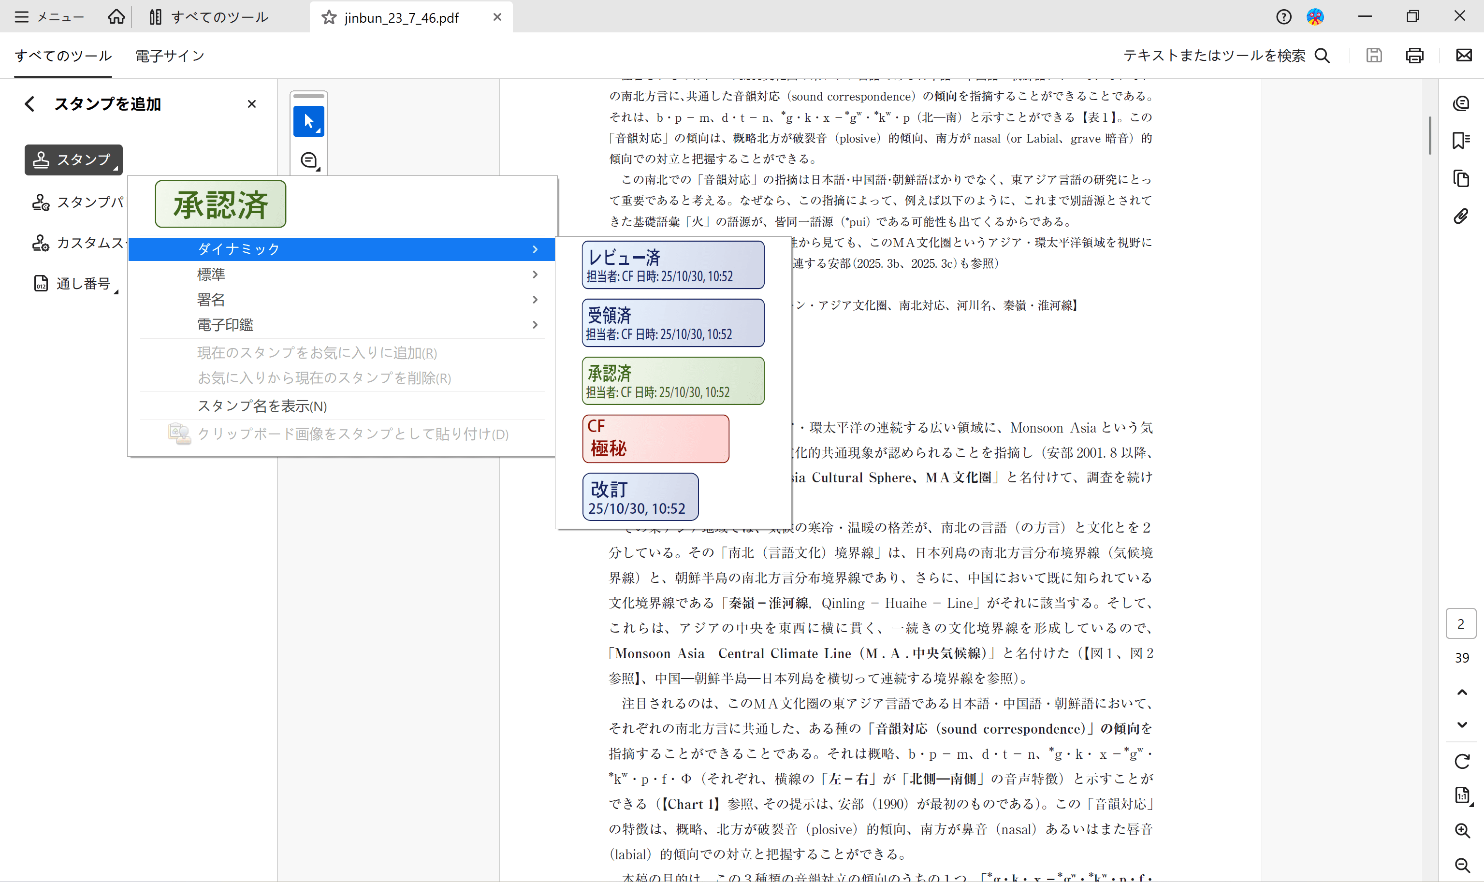This screenshot has height=882, width=1484.
Task: Click the save file icon
Action: [1373, 55]
